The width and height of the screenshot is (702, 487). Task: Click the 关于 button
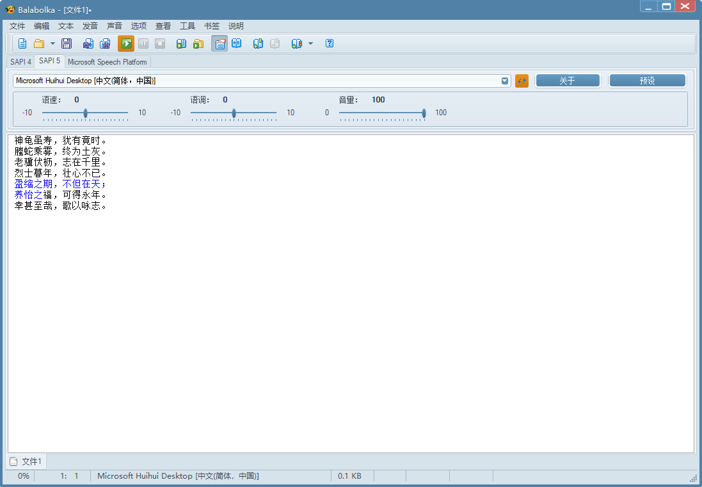pos(567,81)
